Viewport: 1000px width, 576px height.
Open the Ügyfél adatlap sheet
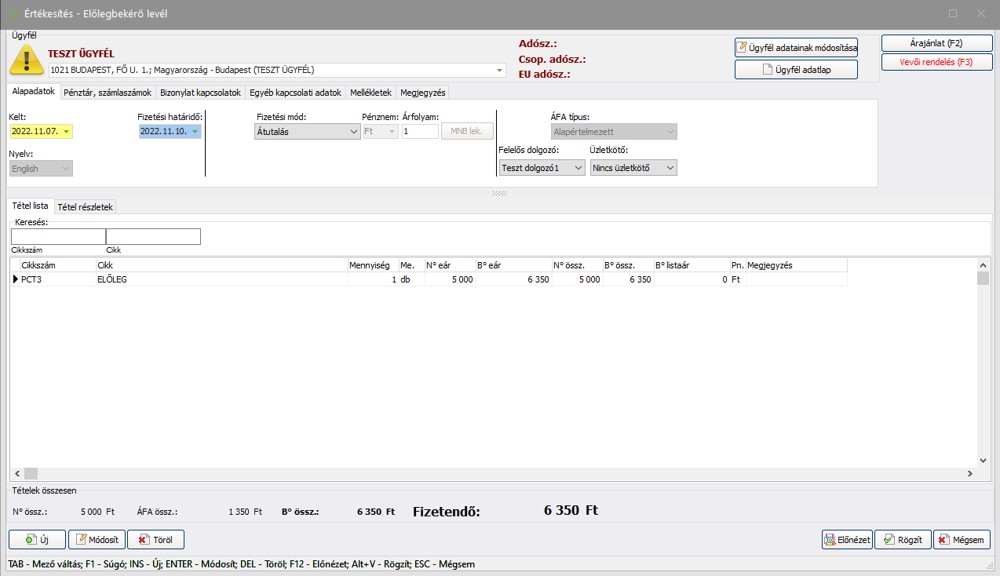796,70
